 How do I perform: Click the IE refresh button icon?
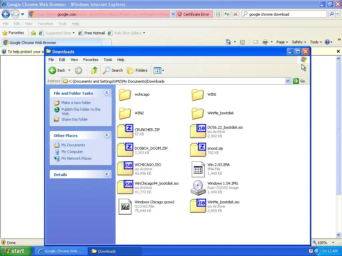[227, 14]
